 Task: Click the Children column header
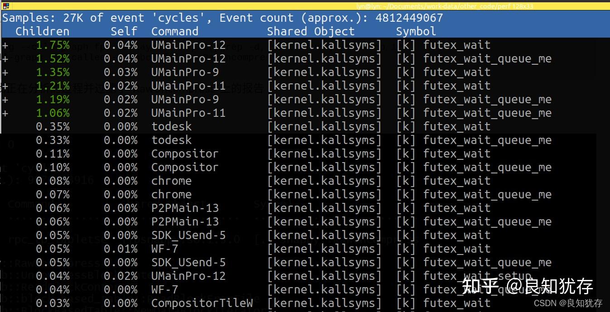(x=43, y=31)
